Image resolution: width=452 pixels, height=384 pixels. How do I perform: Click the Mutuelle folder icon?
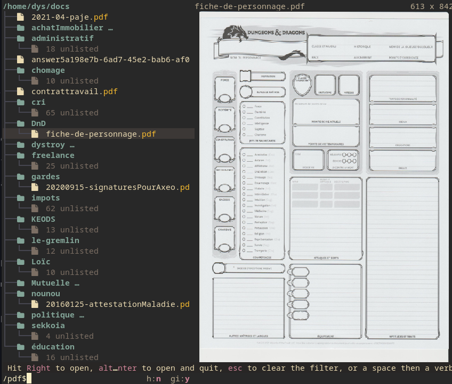20,283
